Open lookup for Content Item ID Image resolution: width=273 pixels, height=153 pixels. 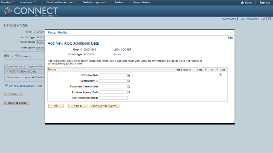tap(129, 81)
